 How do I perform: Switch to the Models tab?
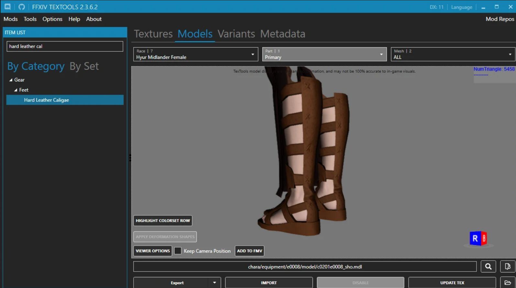(195, 34)
